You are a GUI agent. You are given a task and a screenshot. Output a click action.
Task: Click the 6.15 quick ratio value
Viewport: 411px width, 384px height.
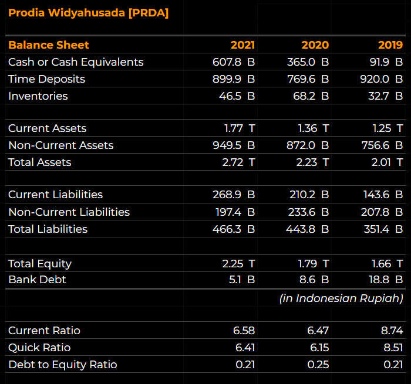pyautogui.click(x=319, y=348)
